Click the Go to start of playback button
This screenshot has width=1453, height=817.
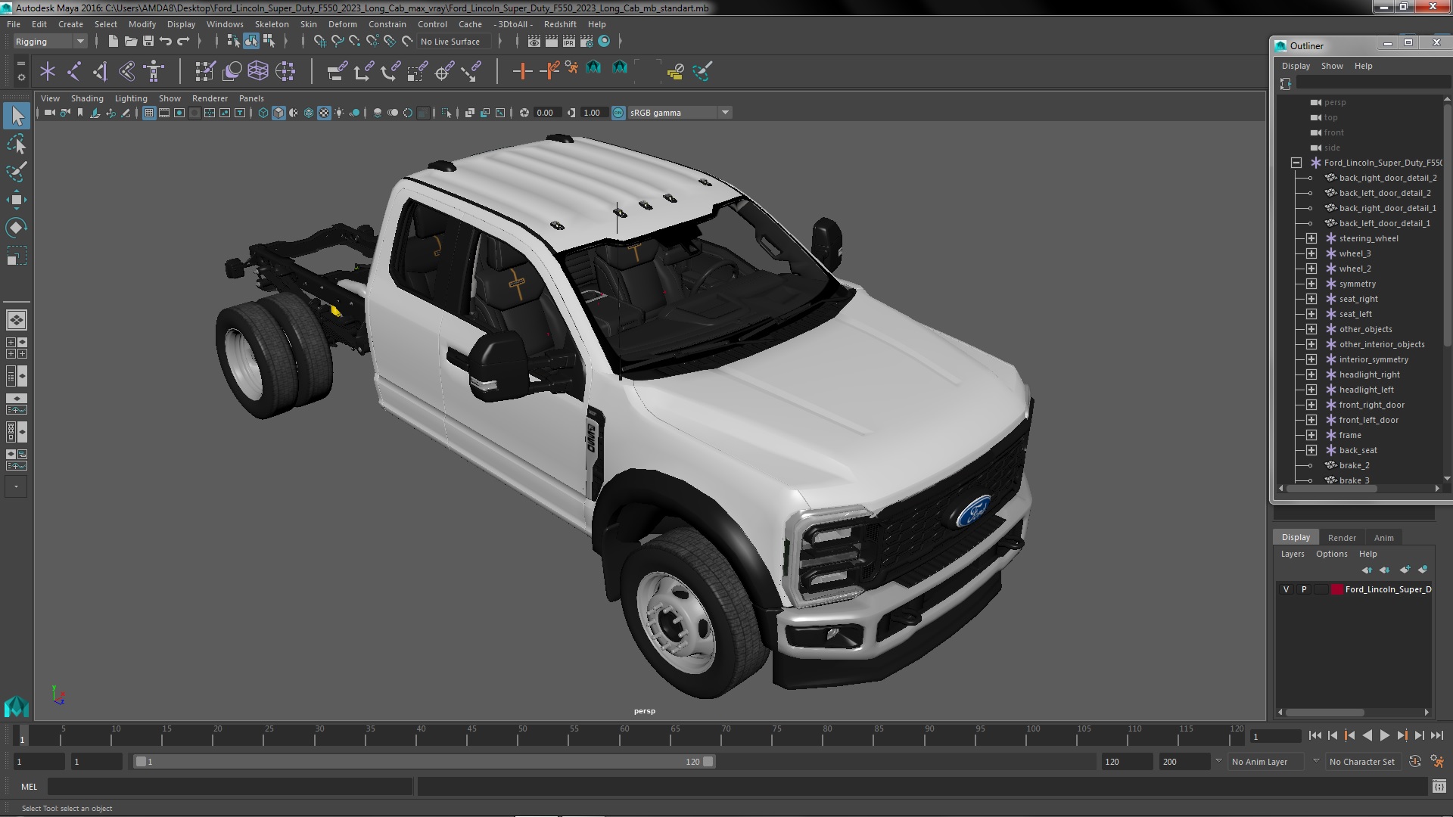[x=1315, y=735]
